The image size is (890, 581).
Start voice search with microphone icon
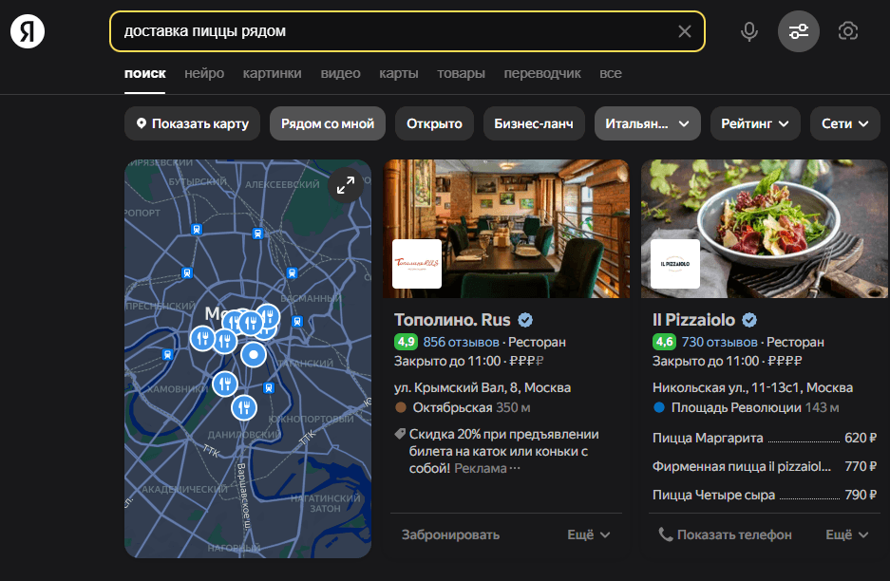[749, 31]
